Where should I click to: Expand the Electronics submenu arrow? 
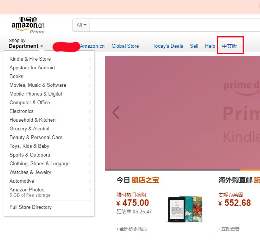(x=90, y=111)
